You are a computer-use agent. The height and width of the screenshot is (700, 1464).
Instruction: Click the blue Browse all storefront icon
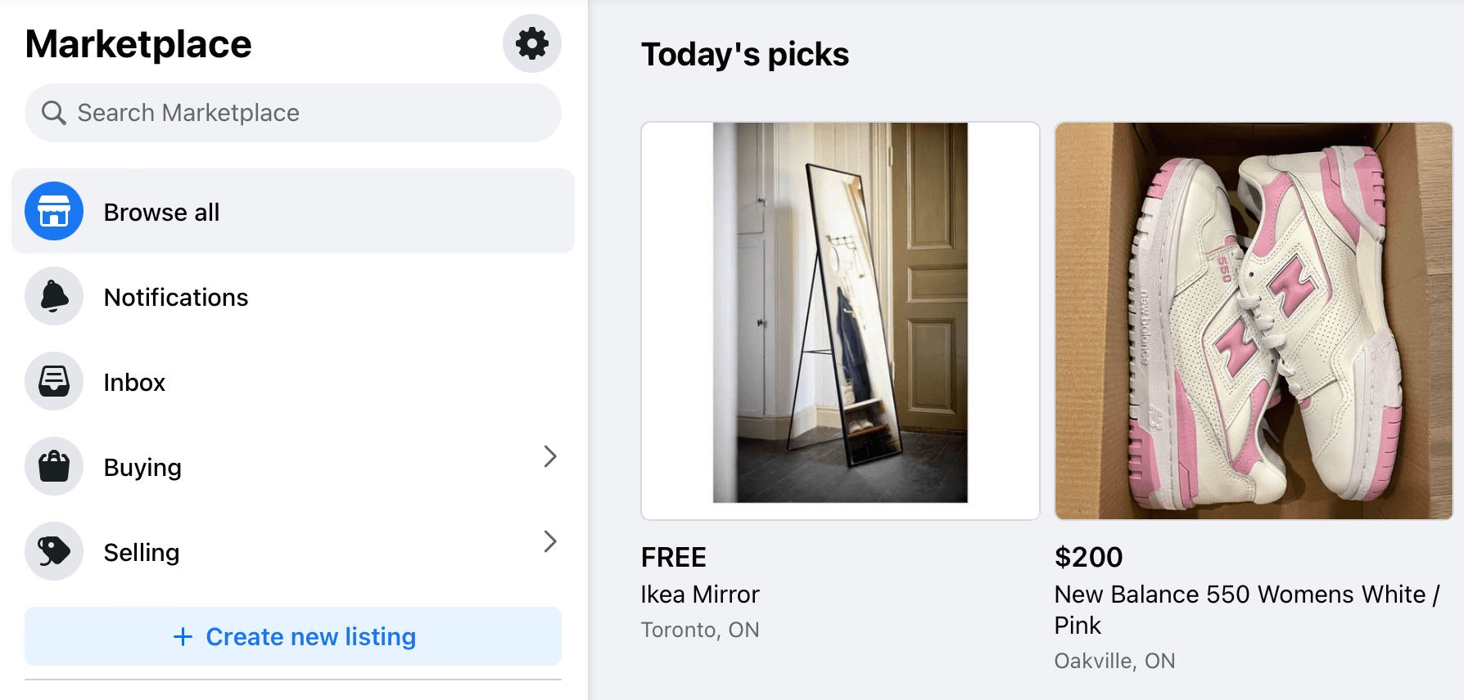[54, 211]
